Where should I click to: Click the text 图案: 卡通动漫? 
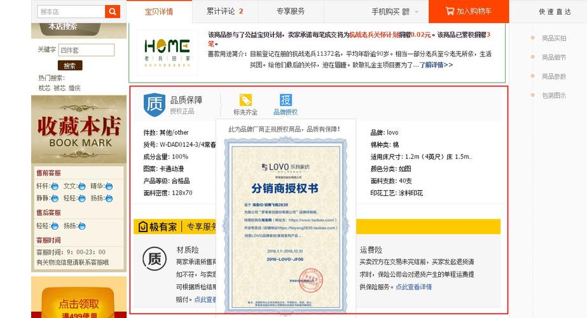coord(163,169)
